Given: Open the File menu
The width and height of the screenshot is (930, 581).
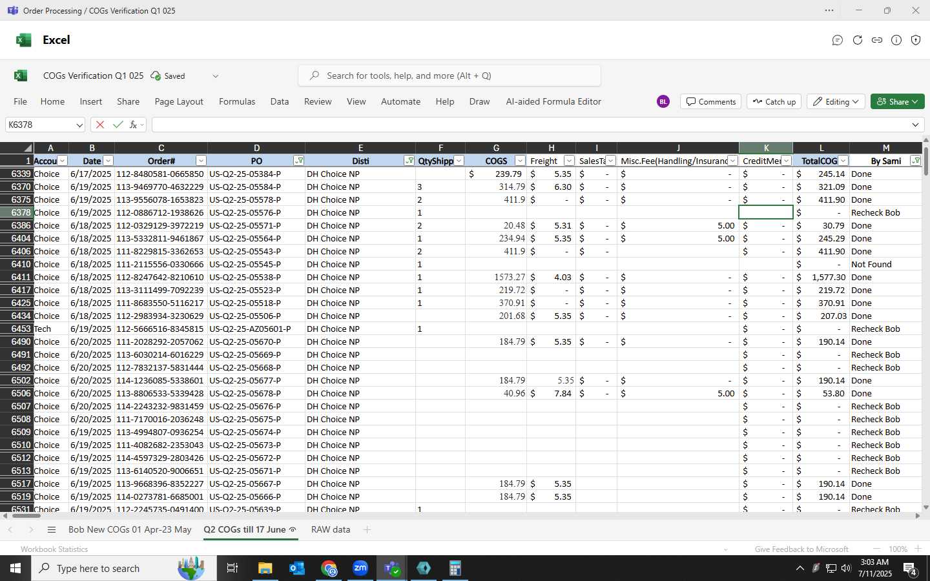Looking at the screenshot, I should click(x=21, y=101).
